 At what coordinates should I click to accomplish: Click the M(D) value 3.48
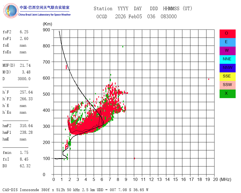click(x=26, y=72)
